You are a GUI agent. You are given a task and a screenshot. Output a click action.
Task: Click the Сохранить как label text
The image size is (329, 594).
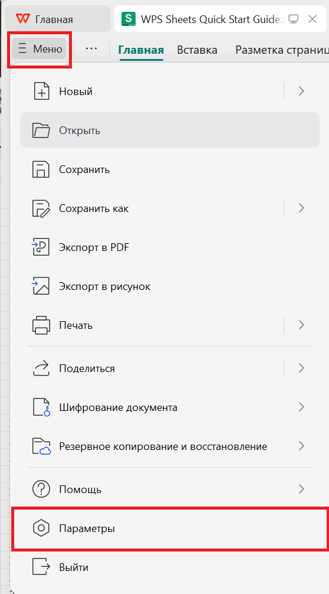pos(94,208)
